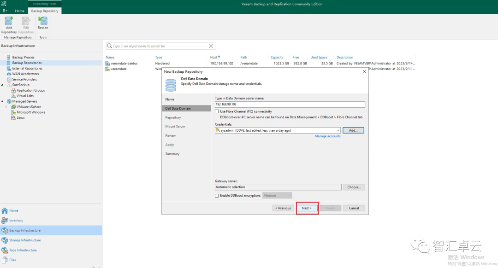Collapse the Managed Servers tree node
The width and height of the screenshot is (498, 268).
click(x=2, y=101)
